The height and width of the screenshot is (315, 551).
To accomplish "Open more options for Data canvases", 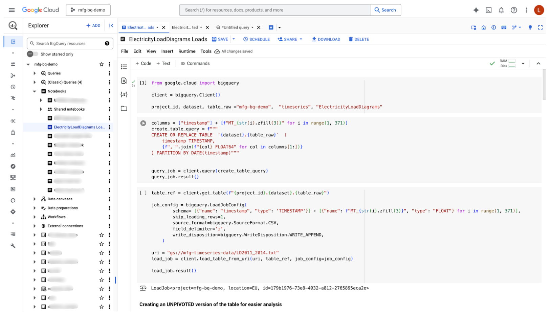I will pyautogui.click(x=109, y=199).
